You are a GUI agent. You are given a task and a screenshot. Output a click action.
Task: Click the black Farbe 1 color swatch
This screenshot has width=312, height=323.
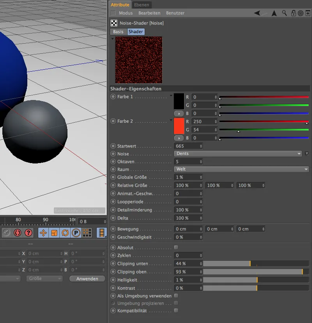[x=179, y=101]
